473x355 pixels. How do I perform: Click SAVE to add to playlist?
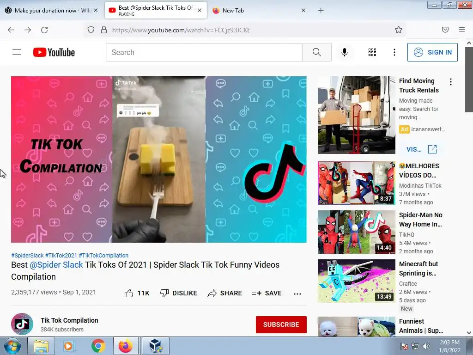pos(267,293)
